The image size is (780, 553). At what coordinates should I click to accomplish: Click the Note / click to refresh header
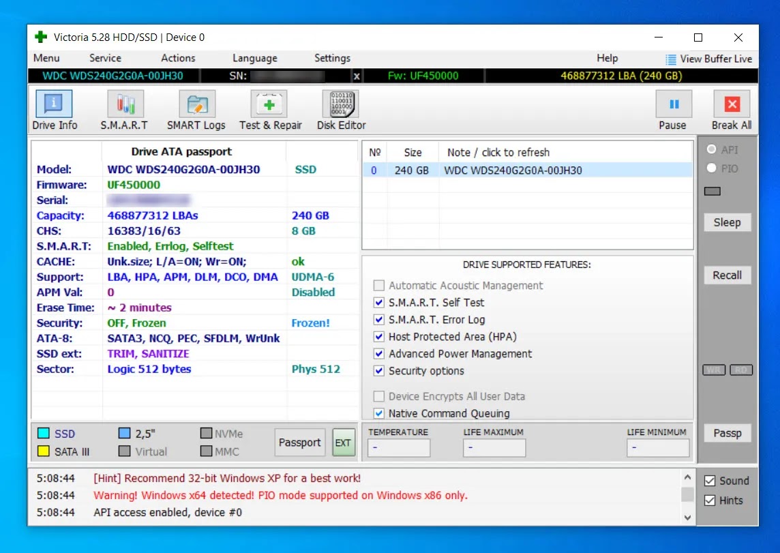click(x=498, y=152)
